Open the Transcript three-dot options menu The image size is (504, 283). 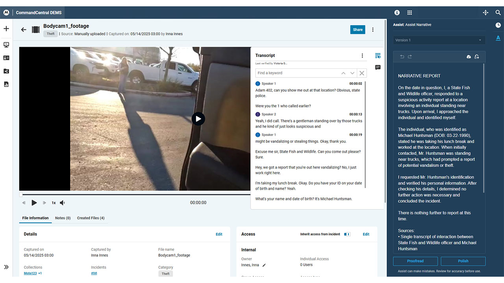click(x=362, y=56)
